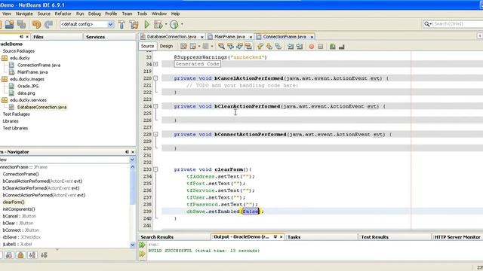
Task: Click the Toggle Bookmark icon
Action: [x=278, y=47]
